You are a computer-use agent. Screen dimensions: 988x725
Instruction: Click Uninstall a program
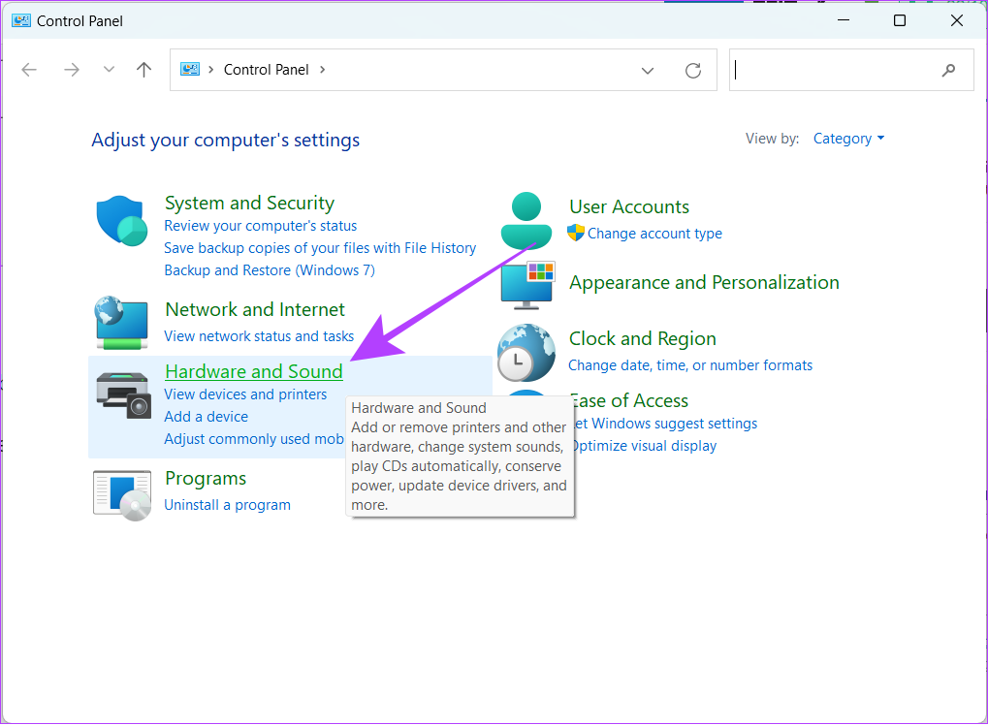point(227,504)
